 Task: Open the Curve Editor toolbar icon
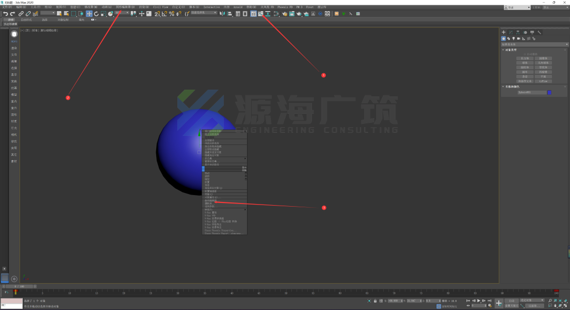(261, 14)
